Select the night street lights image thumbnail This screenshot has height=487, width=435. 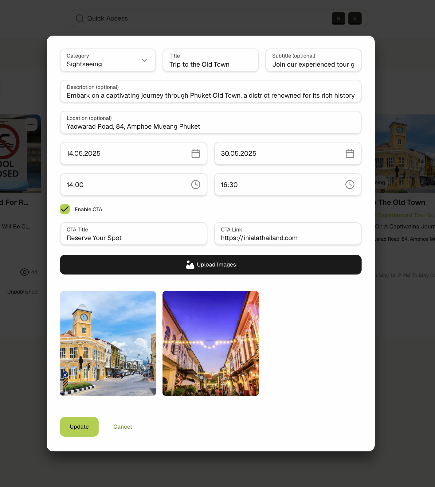(x=211, y=343)
